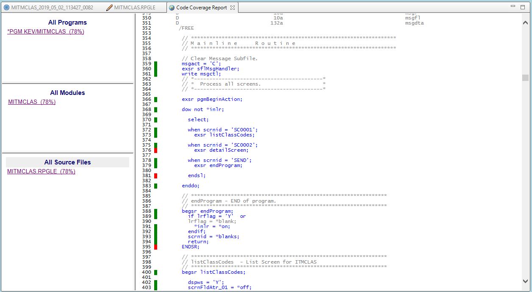Open the MITMCLAS.RPGLE (78%) source file link

[x=41, y=172]
